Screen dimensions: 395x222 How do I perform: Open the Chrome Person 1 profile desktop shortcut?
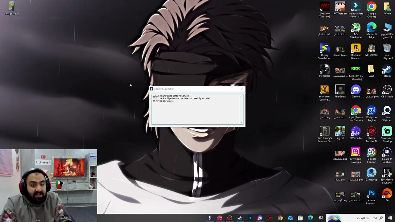point(356,113)
